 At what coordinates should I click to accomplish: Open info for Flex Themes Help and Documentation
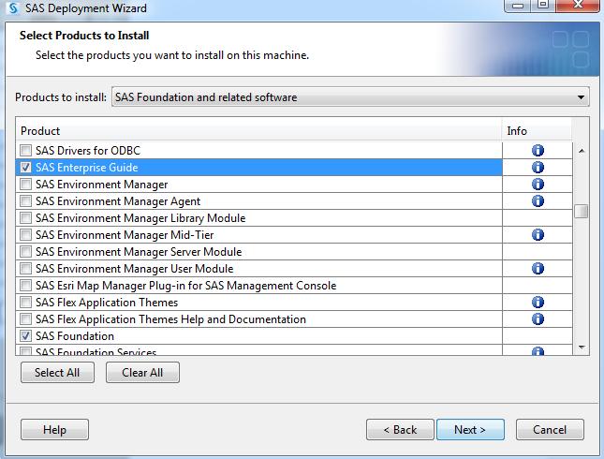tap(538, 319)
